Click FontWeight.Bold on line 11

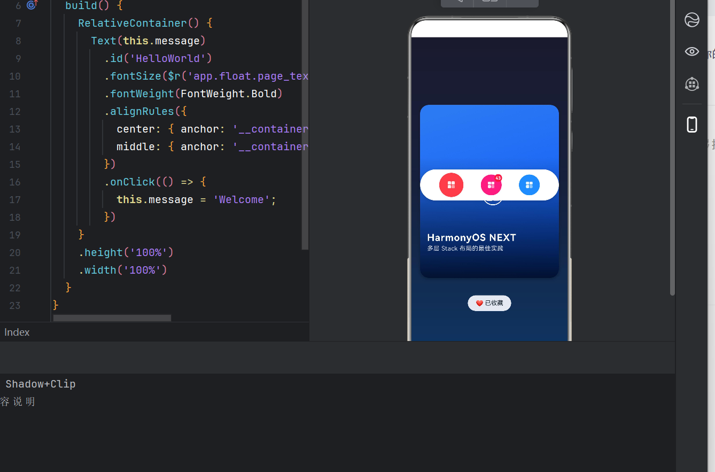click(x=229, y=94)
